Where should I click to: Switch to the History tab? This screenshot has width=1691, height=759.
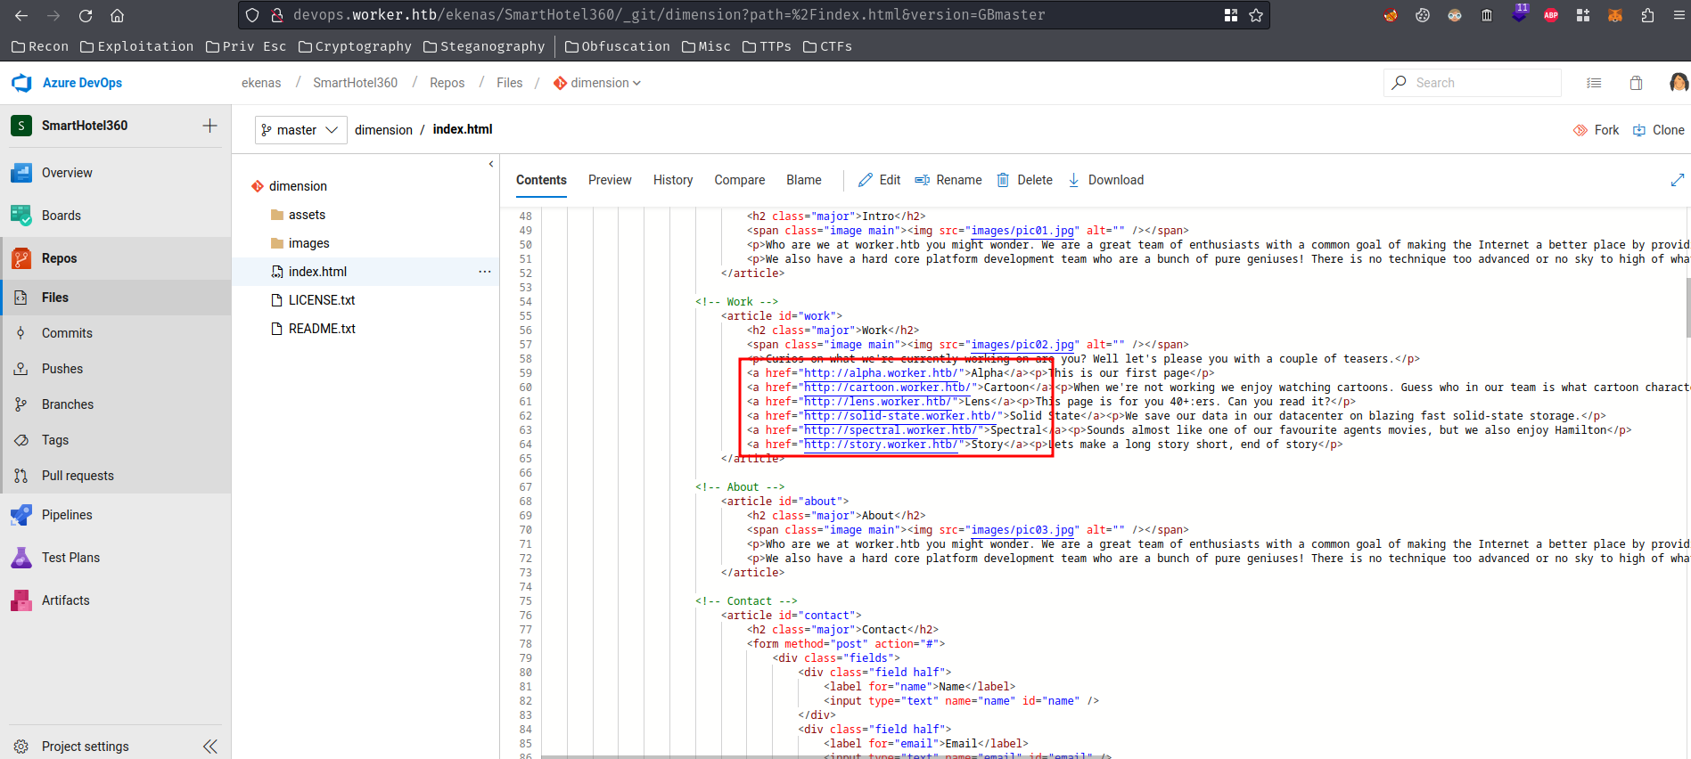click(673, 180)
